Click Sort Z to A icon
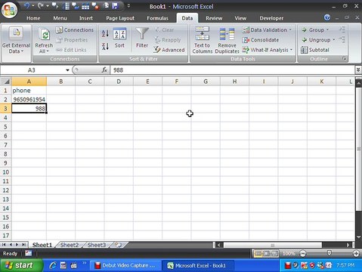Image resolution: width=362 pixels, height=272 pixels. [x=105, y=46]
